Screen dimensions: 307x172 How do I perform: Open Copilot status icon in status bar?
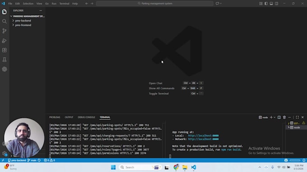click(286, 160)
